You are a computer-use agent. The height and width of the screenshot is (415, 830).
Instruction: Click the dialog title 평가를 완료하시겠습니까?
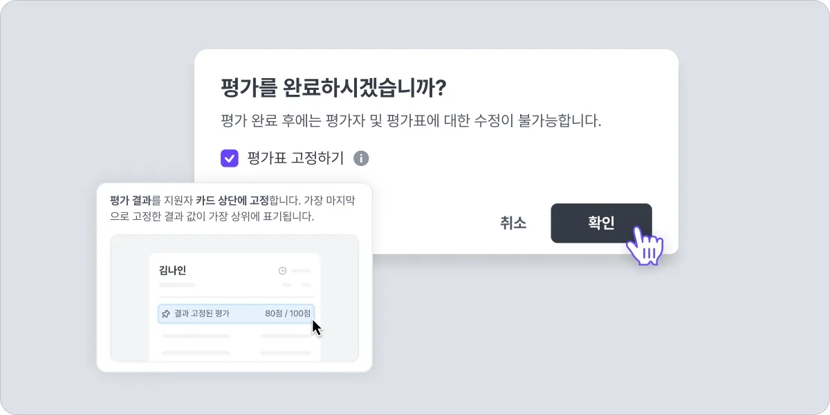coord(333,89)
